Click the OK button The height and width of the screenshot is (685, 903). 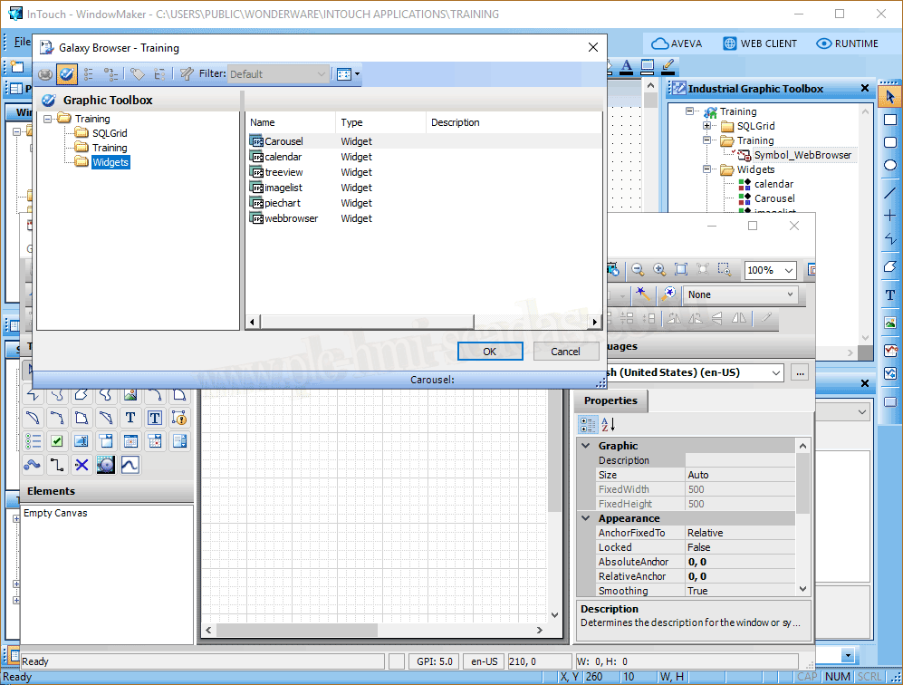[490, 352]
